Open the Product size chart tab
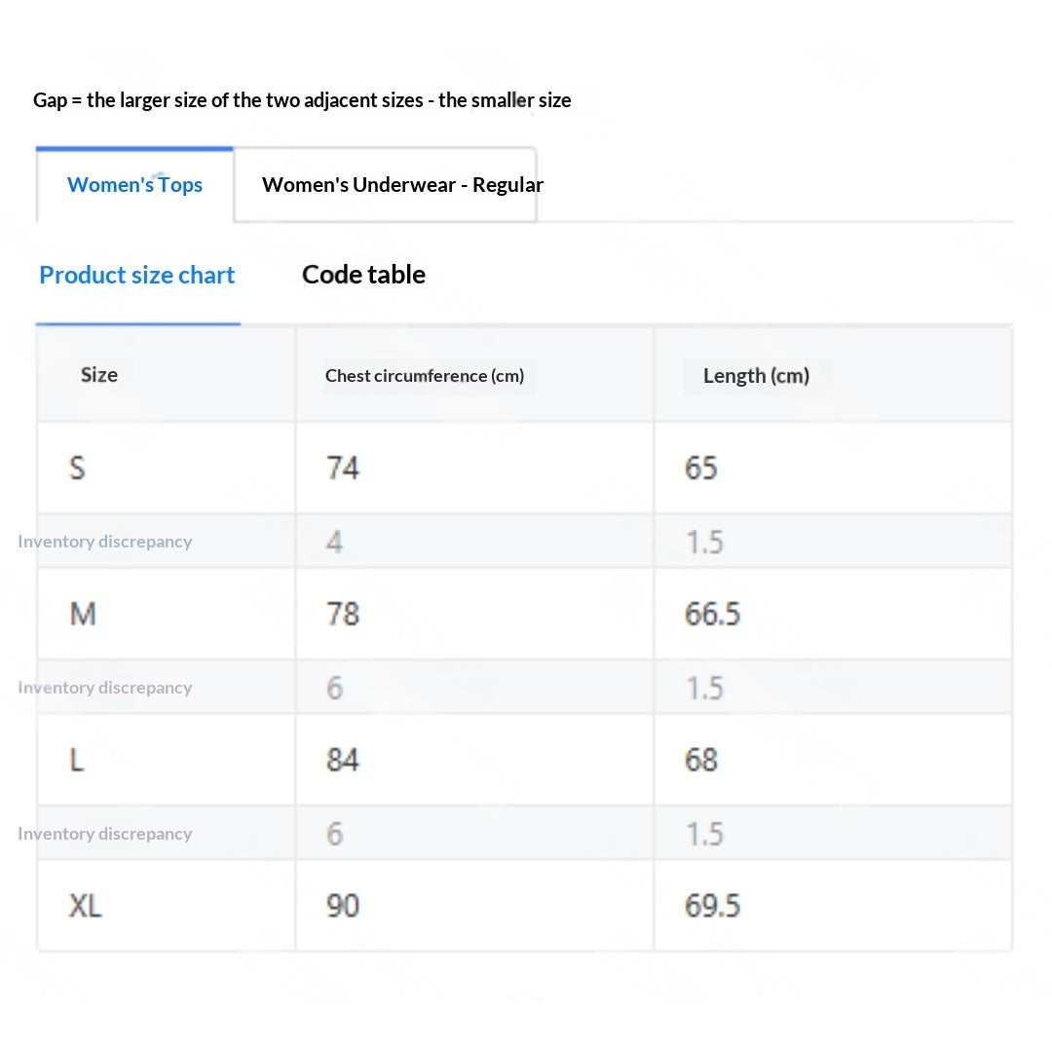Screen dimensions: 1052x1052 click(x=137, y=275)
